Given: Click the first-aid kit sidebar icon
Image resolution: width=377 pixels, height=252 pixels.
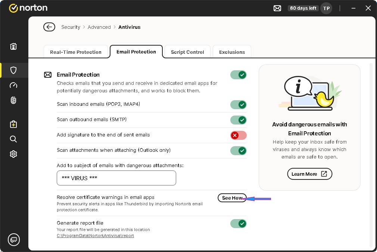Looking at the screenshot, I should tap(13, 124).
